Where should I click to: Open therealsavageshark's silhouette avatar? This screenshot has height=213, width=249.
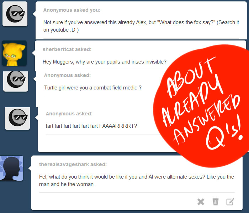click(x=12, y=168)
